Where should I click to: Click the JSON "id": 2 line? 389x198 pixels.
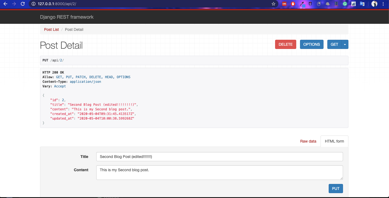[x=58, y=100]
